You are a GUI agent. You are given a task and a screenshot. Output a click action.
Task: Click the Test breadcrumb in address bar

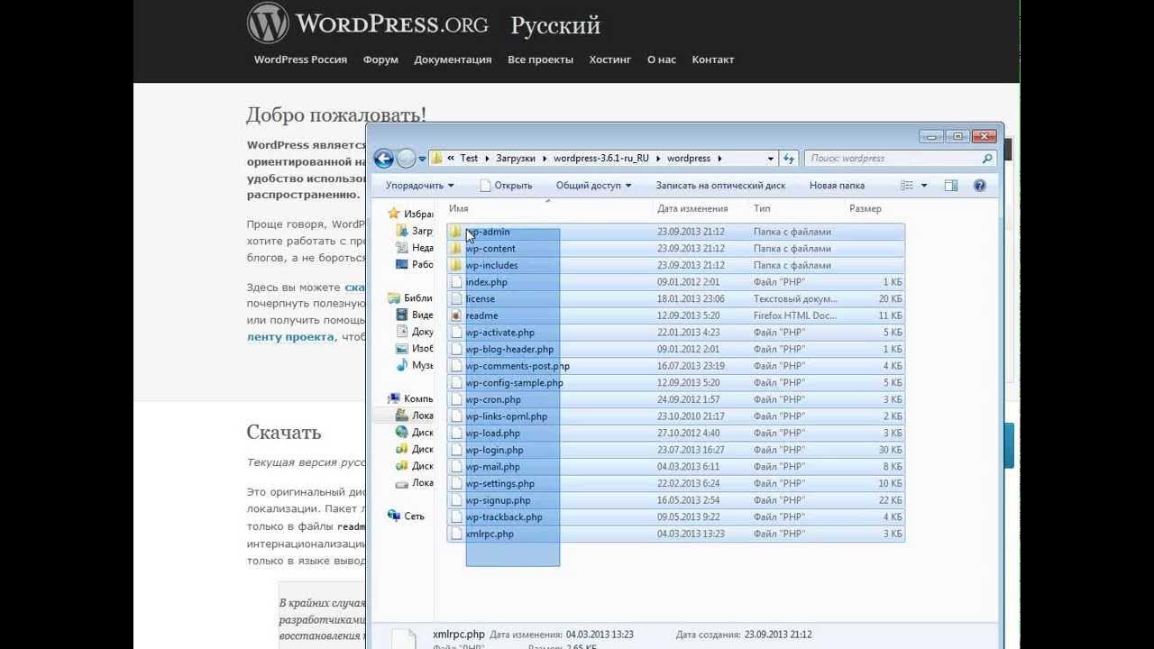[469, 159]
